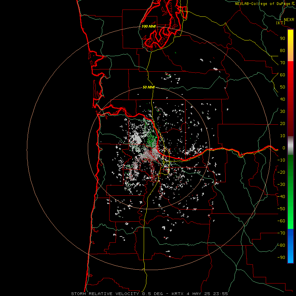Screen dimensions: 296x296
Task: Click the 70 value on velocity scale
Action: coord(283,63)
